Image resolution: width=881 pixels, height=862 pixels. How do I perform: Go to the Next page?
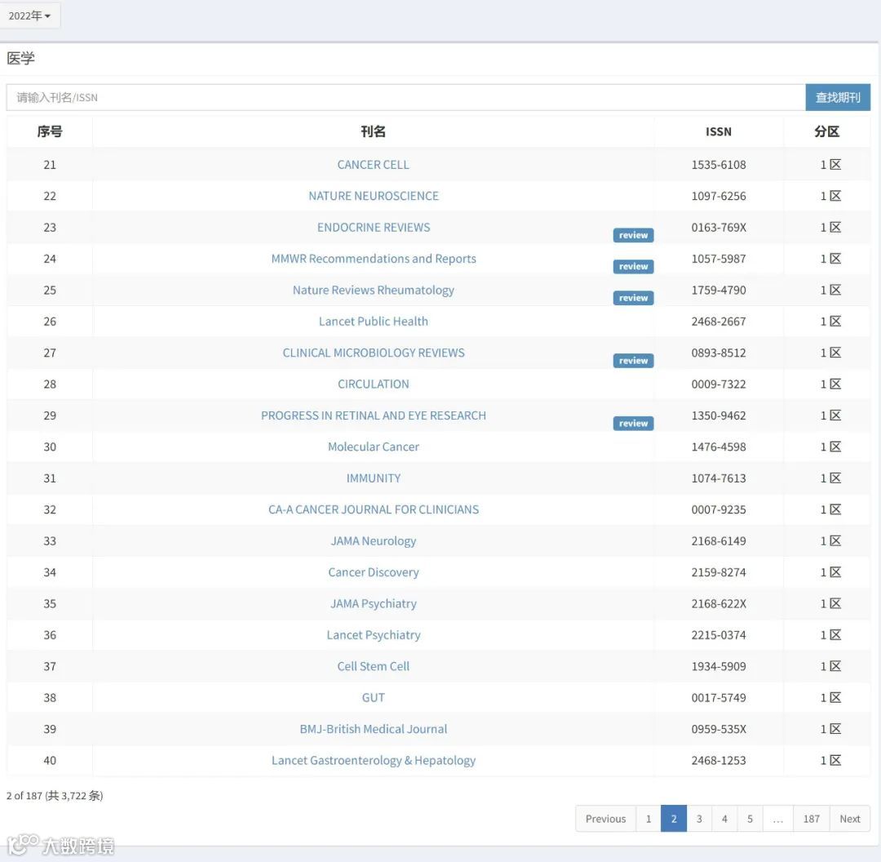coord(849,819)
